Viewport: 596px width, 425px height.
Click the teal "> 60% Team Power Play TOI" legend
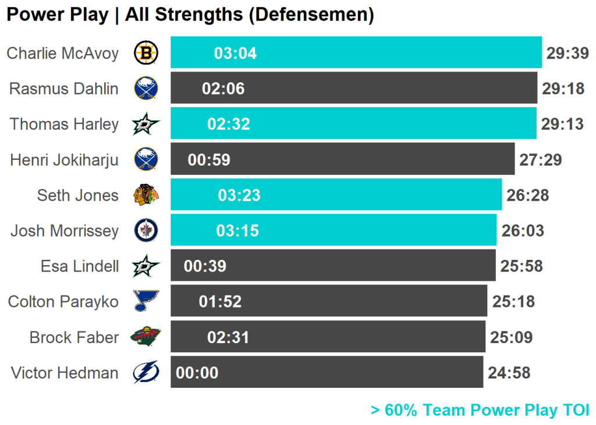tap(480, 410)
